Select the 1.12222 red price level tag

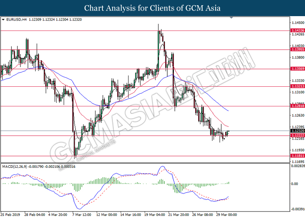click(x=298, y=135)
